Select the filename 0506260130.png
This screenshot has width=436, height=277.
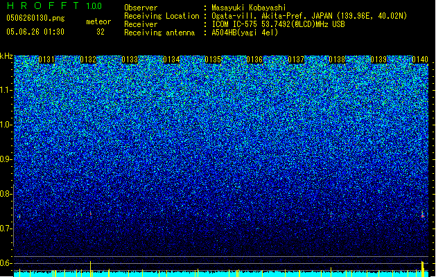pos(35,18)
